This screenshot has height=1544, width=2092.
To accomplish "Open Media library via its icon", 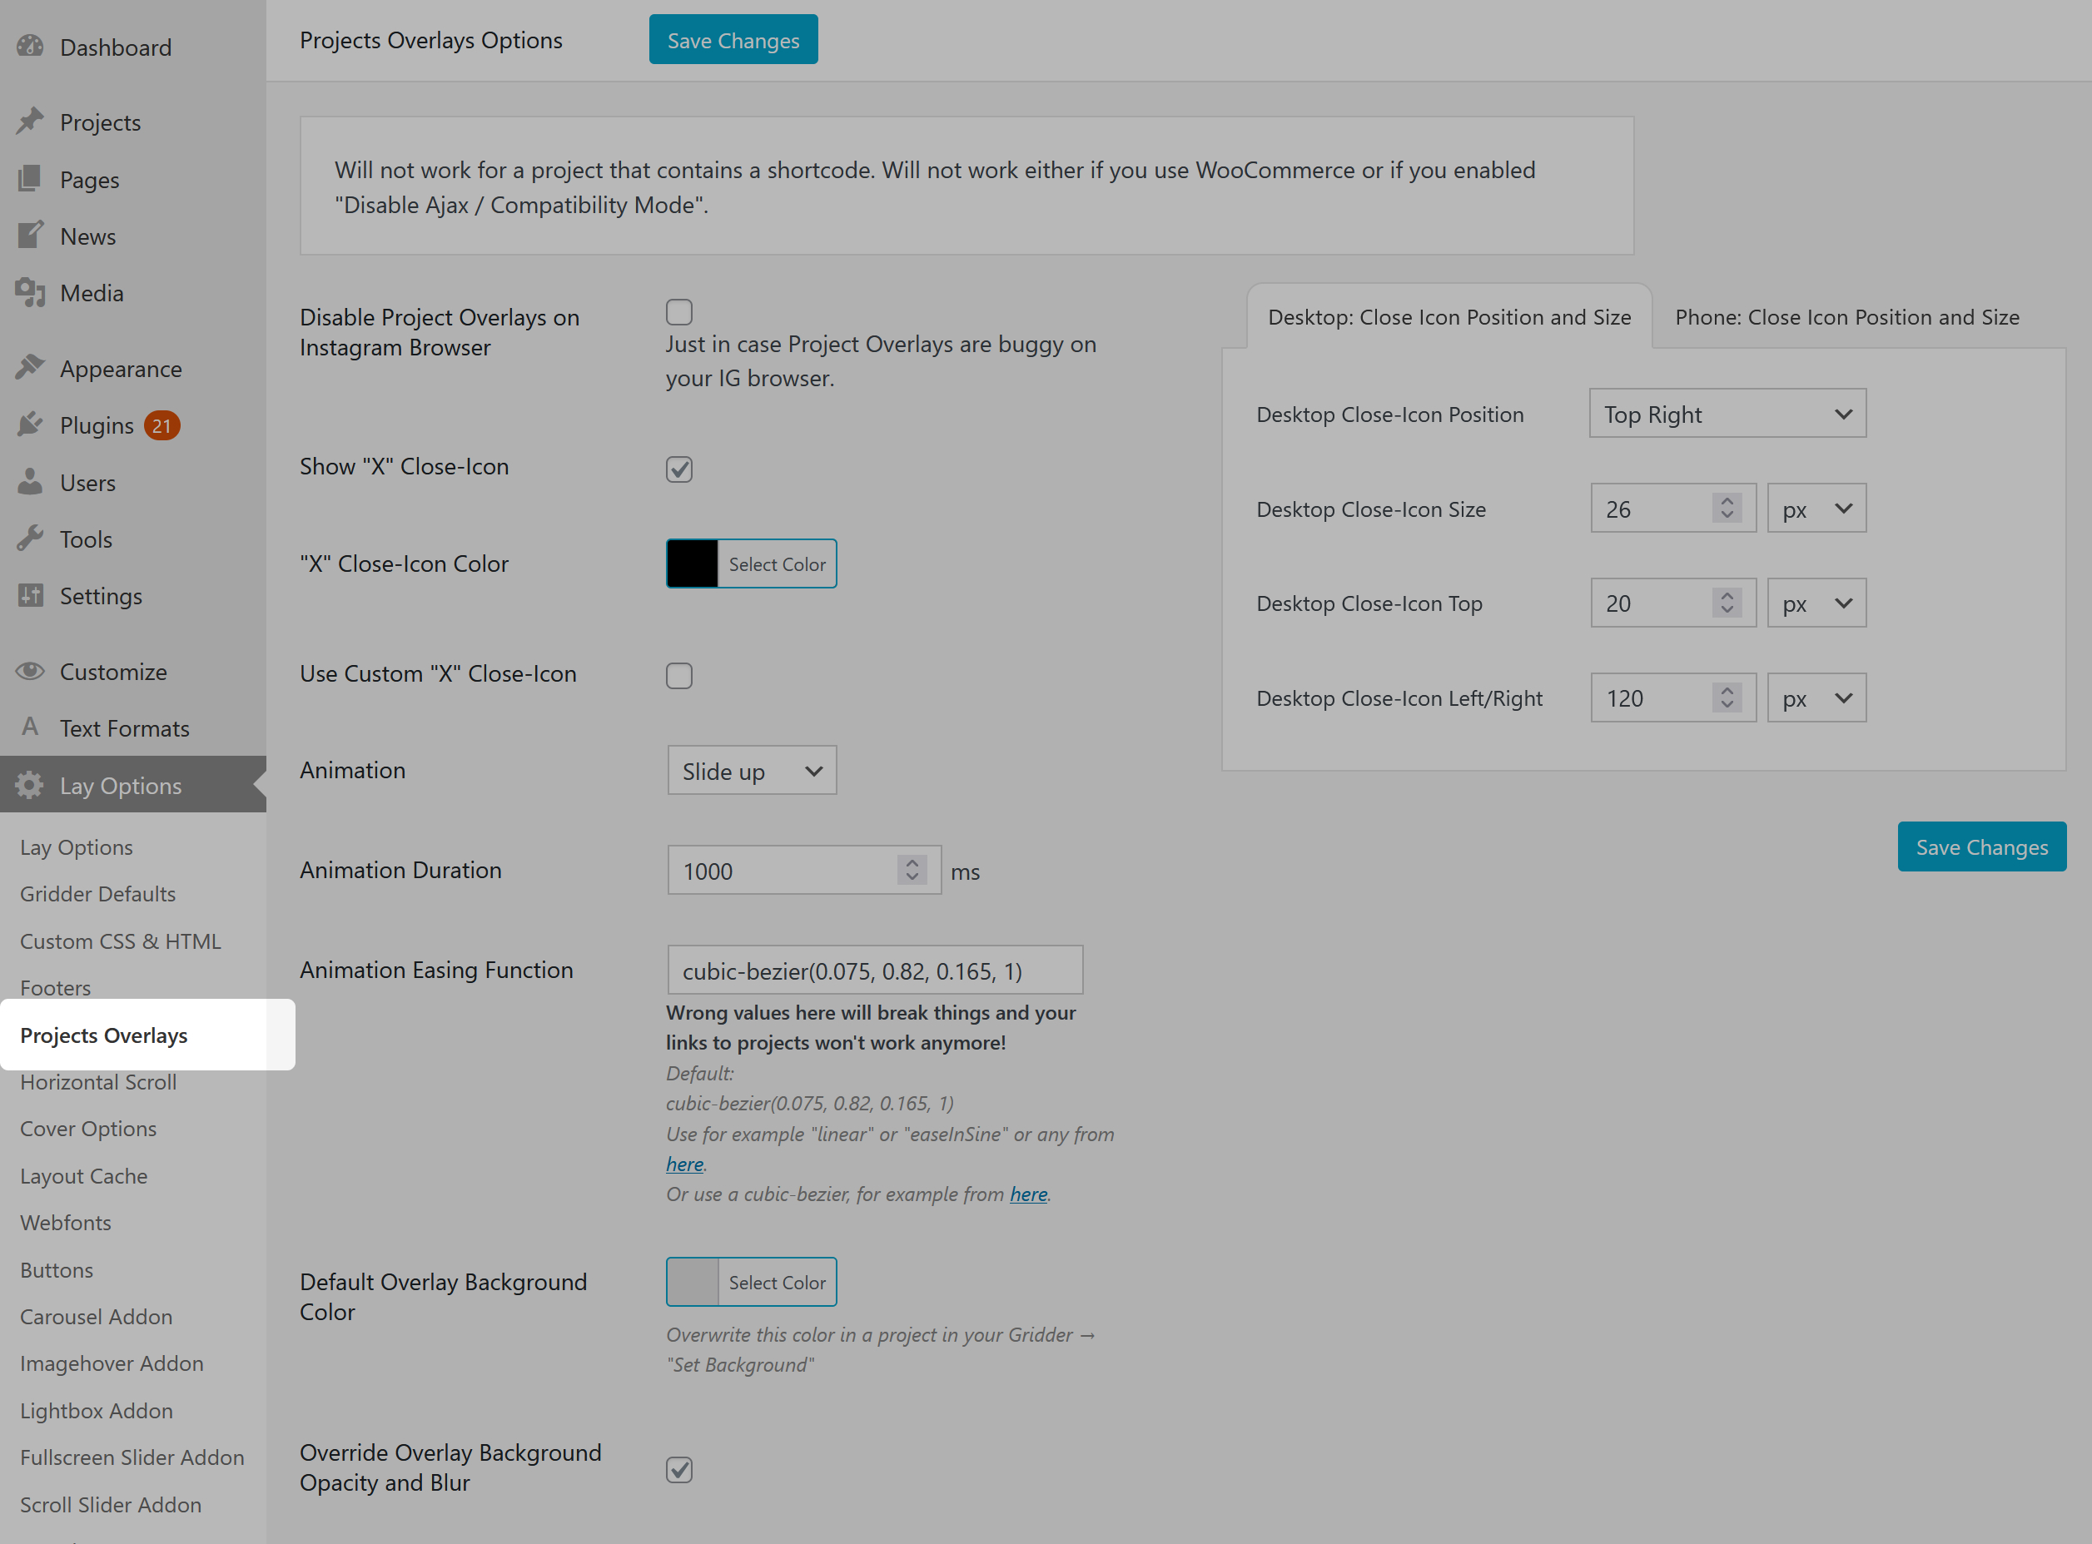I will pyautogui.click(x=31, y=292).
